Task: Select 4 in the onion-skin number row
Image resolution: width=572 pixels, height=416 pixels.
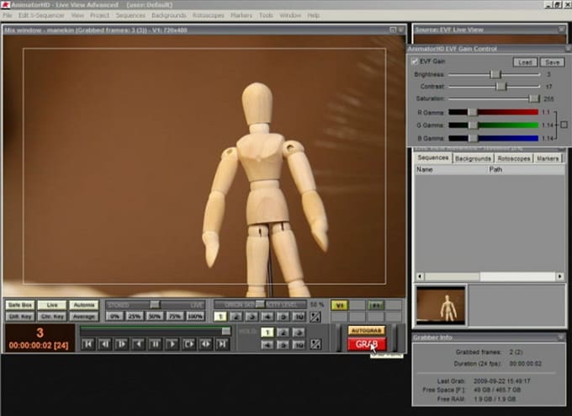Action: [x=267, y=317]
